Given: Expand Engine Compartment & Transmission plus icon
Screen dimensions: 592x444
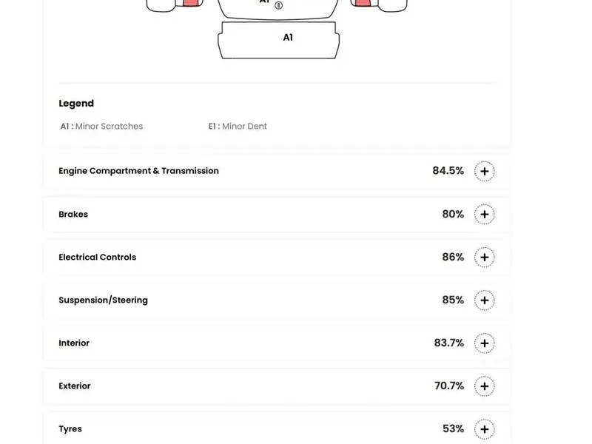Looking at the screenshot, I should tap(484, 171).
